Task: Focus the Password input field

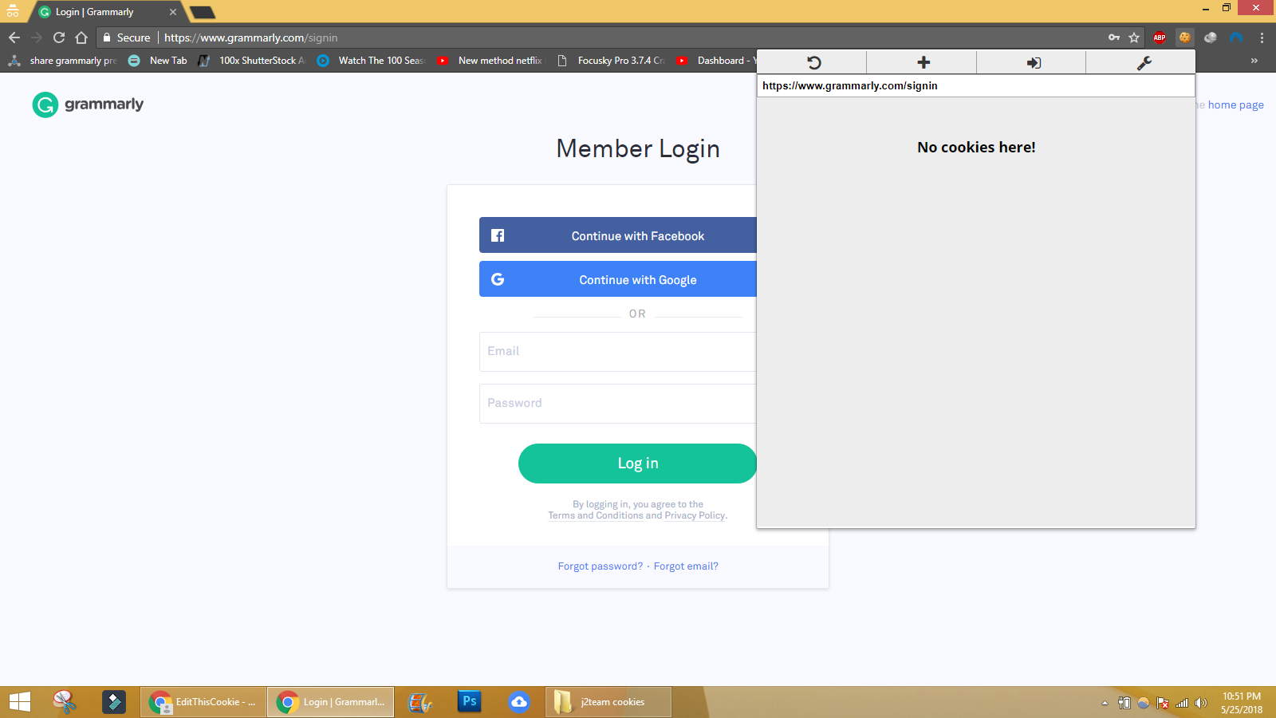Action: 618,404
